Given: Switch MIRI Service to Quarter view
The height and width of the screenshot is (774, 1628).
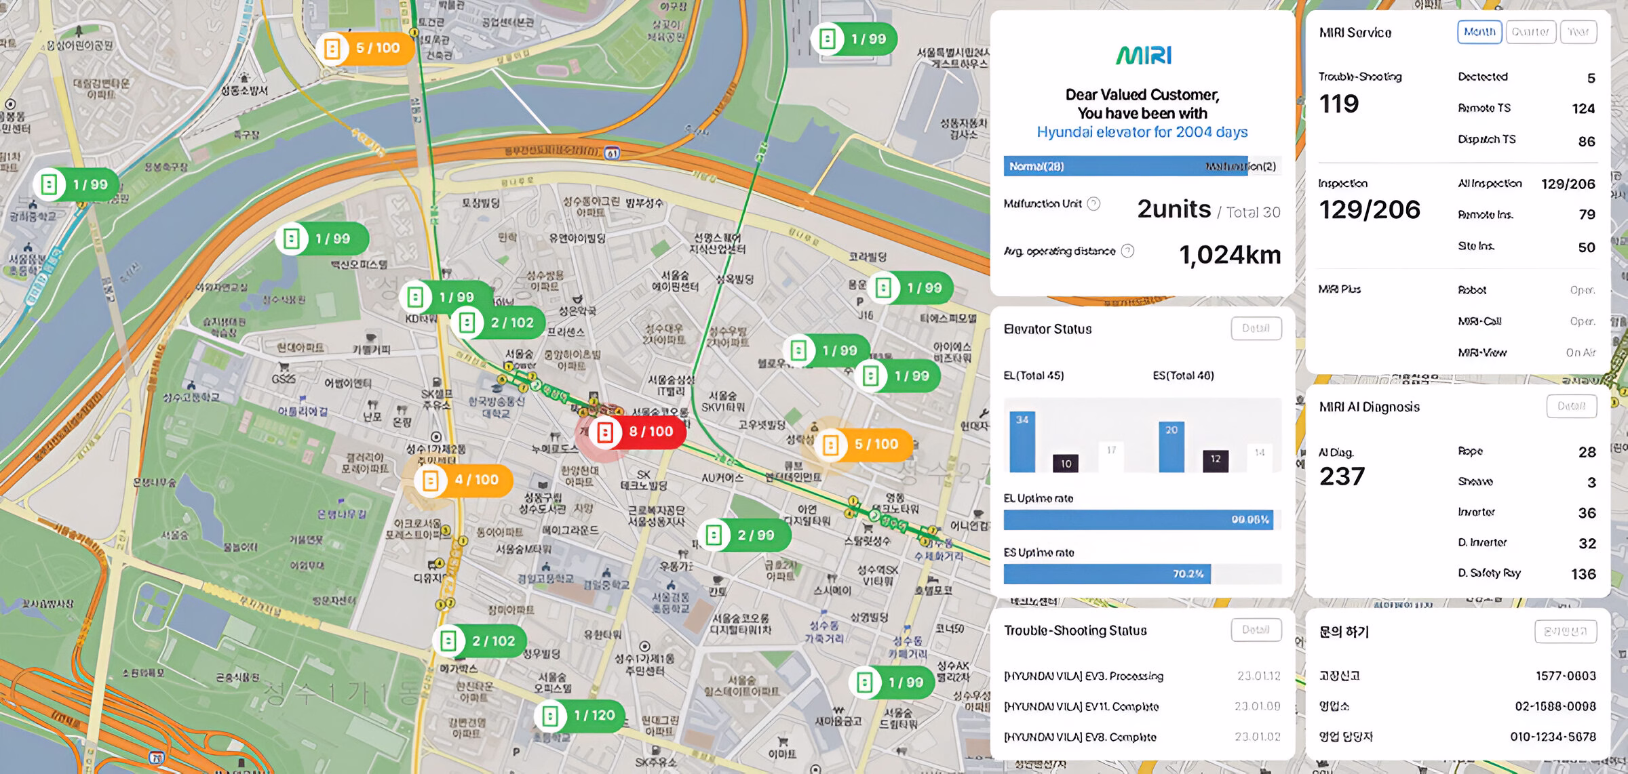Looking at the screenshot, I should coord(1530,32).
